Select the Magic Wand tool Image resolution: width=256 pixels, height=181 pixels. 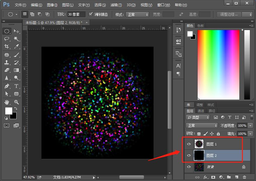point(16,39)
